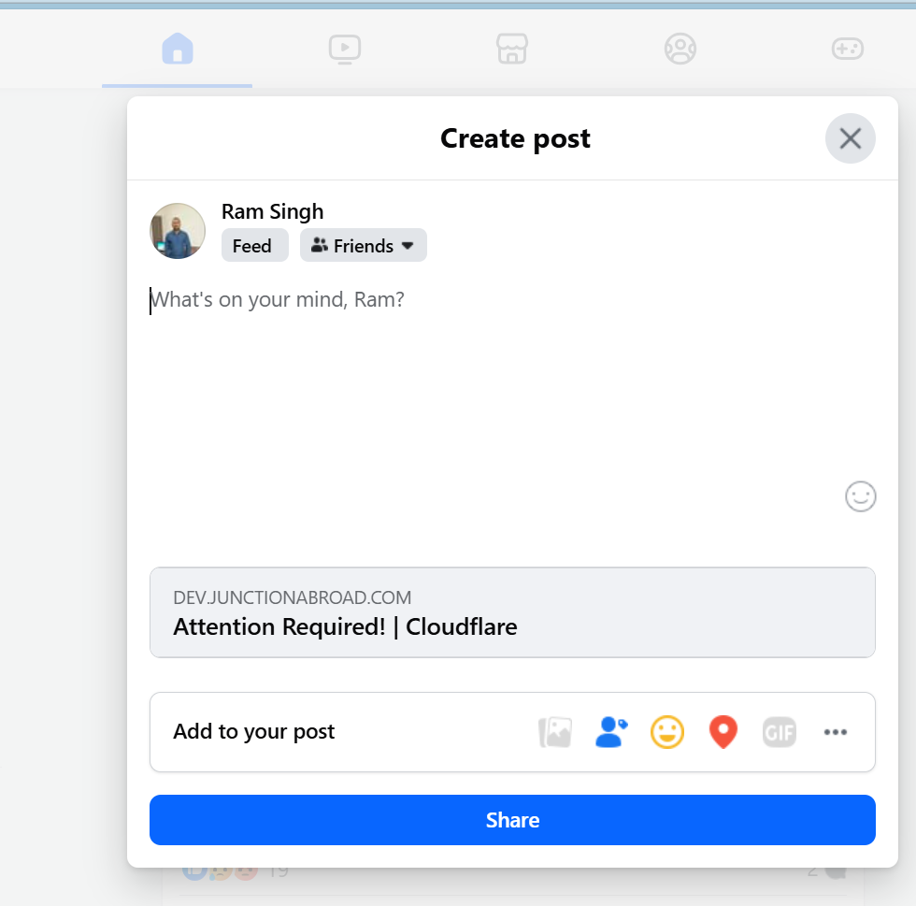The width and height of the screenshot is (916, 906).
Task: Close the Create post dialog
Action: [x=850, y=139]
